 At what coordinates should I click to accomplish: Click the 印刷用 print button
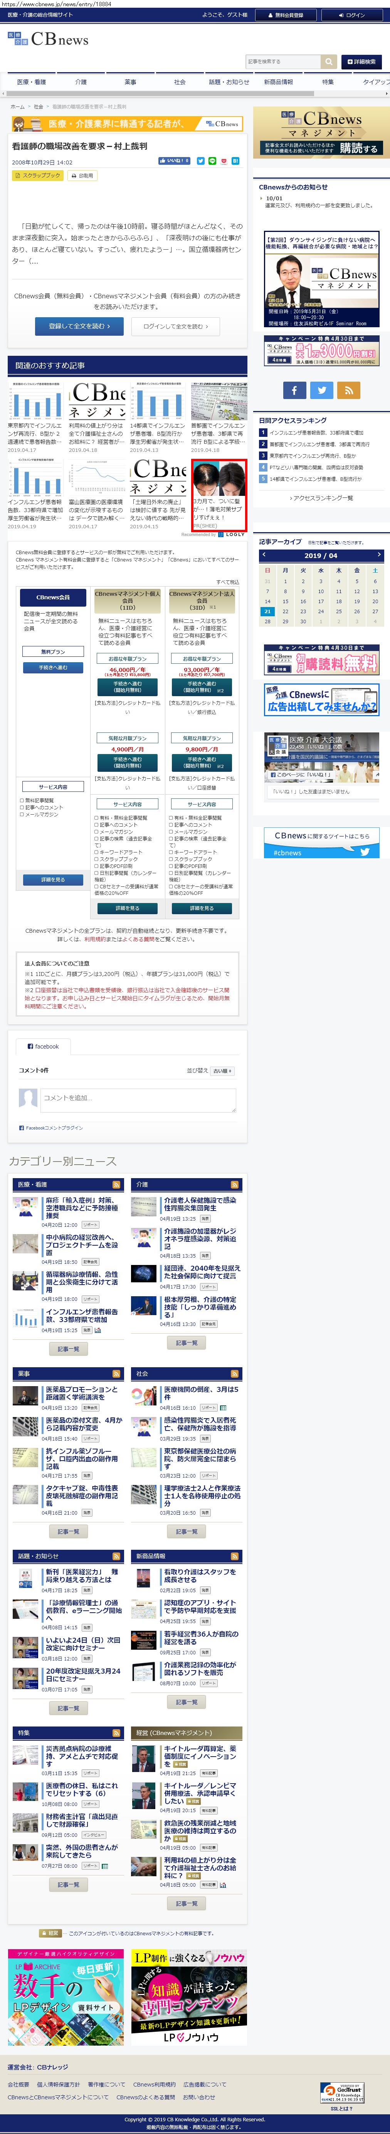83,176
